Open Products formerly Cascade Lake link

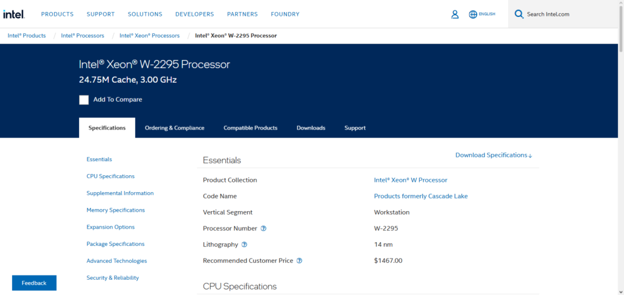[420, 196]
